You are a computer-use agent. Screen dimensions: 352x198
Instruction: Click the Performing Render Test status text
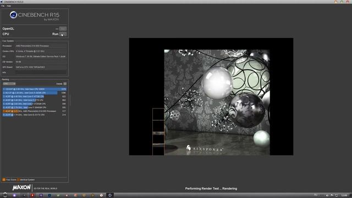click(211, 189)
